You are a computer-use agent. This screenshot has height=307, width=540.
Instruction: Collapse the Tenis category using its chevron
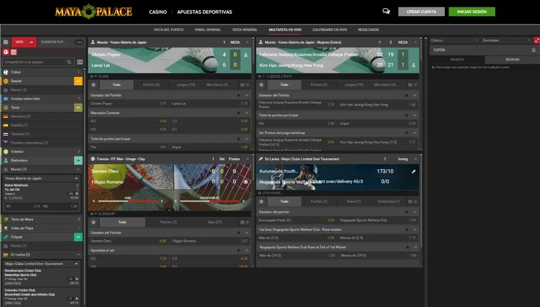click(x=78, y=107)
